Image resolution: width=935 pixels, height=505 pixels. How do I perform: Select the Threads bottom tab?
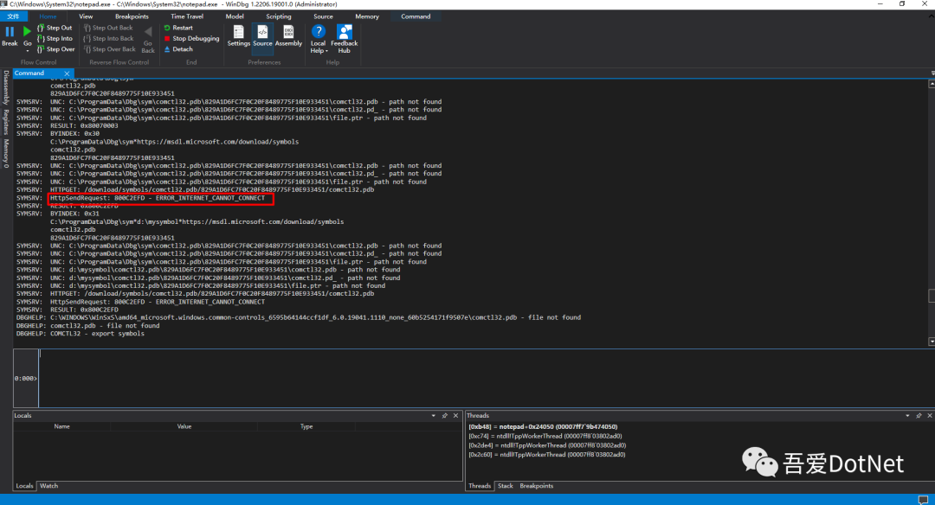pyautogui.click(x=480, y=486)
